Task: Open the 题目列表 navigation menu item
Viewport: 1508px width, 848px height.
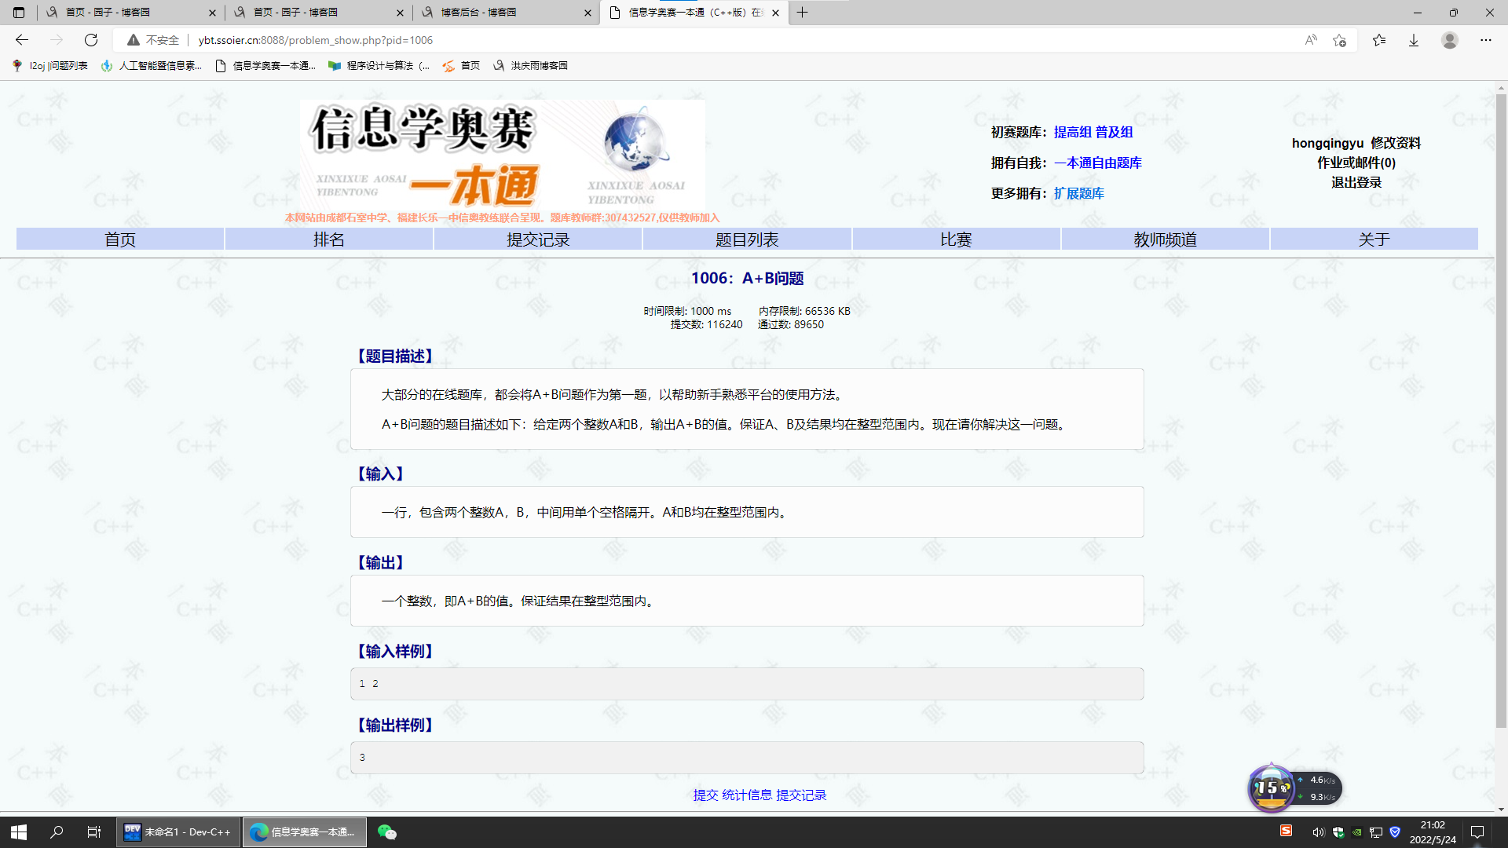Action: (747, 239)
